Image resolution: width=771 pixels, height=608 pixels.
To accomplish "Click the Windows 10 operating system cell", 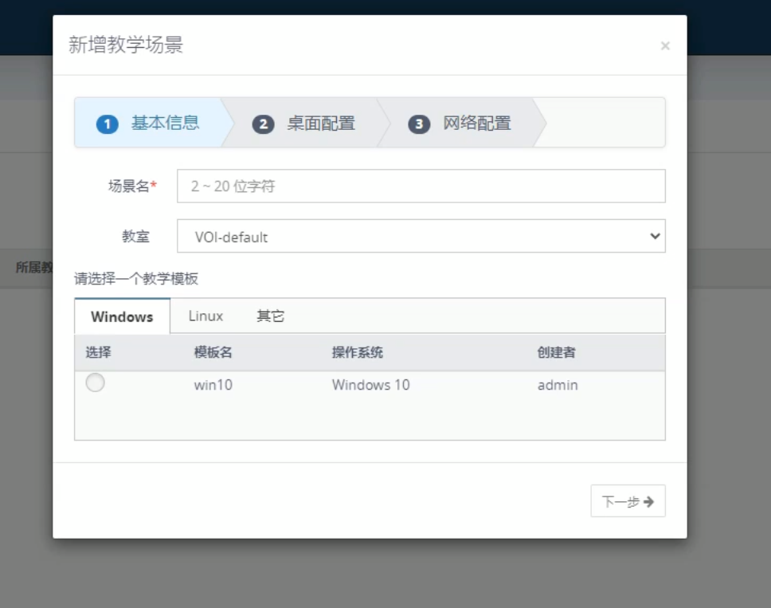I will click(370, 386).
